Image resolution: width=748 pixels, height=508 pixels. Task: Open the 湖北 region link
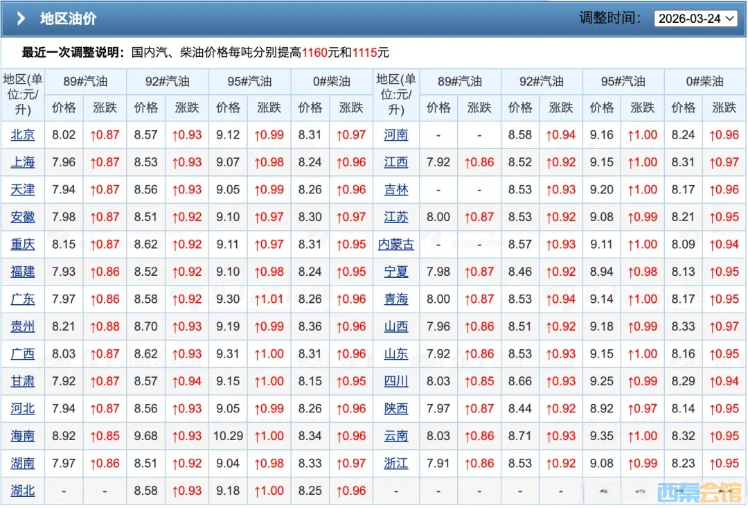(23, 491)
